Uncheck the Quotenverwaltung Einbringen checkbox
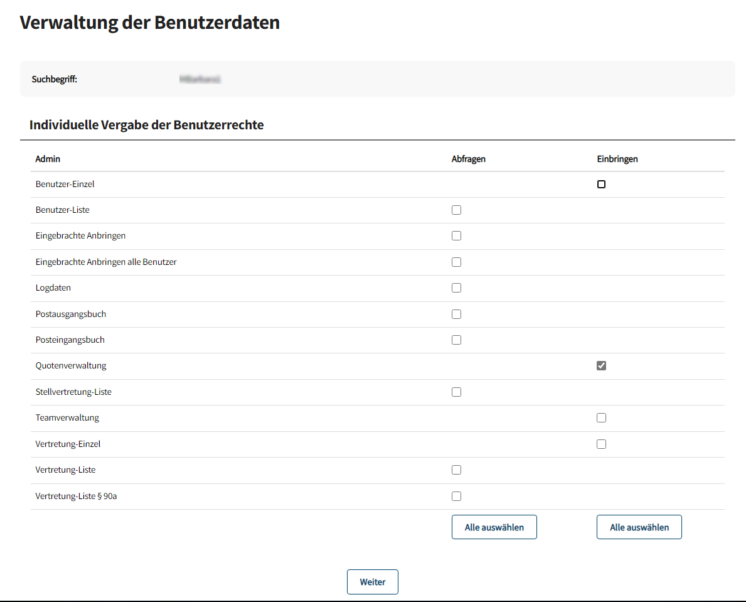 (x=601, y=366)
